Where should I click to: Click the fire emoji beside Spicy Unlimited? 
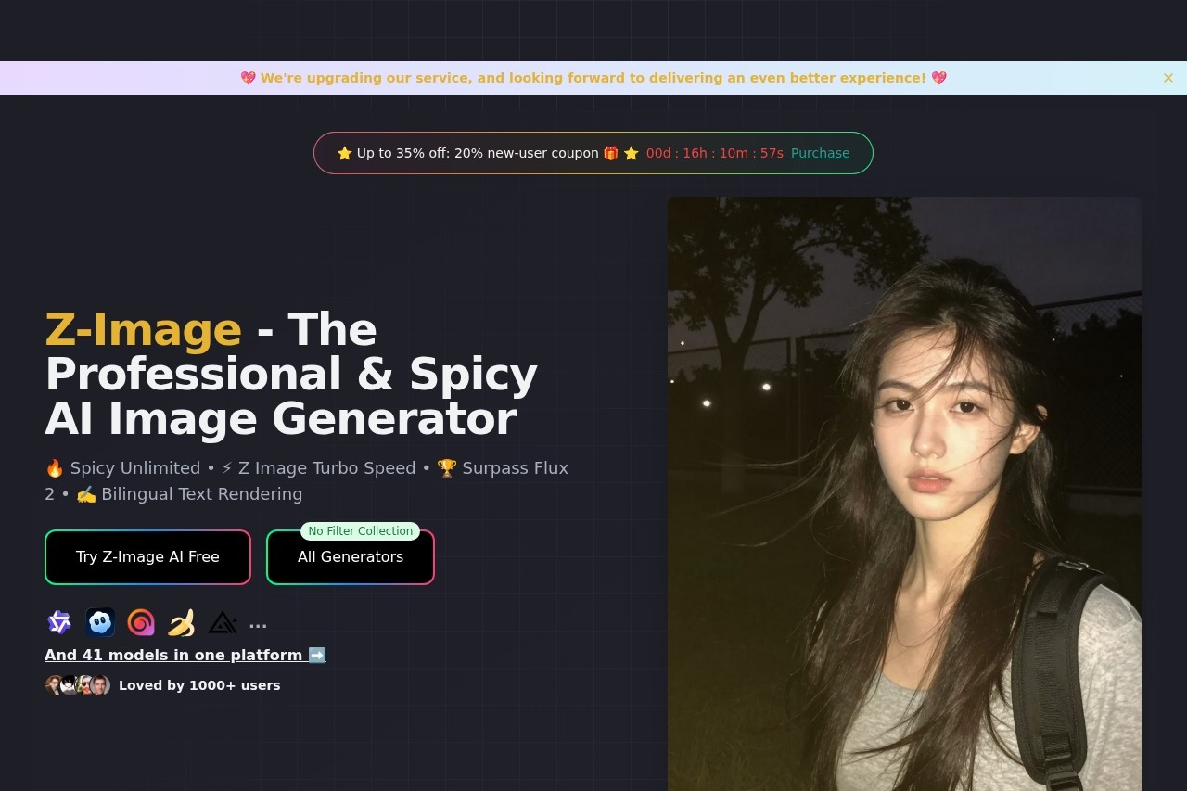pos(55,467)
